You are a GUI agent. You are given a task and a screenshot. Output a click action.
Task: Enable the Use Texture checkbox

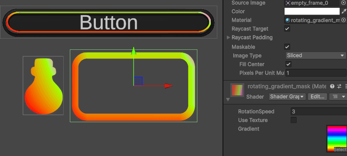tap(294, 120)
